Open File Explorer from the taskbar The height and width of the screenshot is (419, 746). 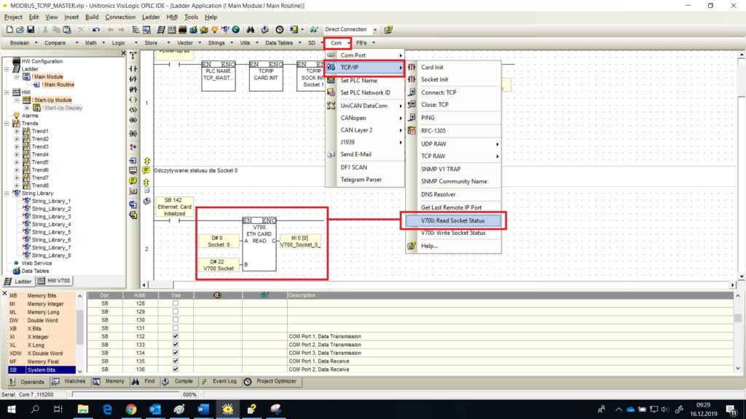tap(83, 409)
